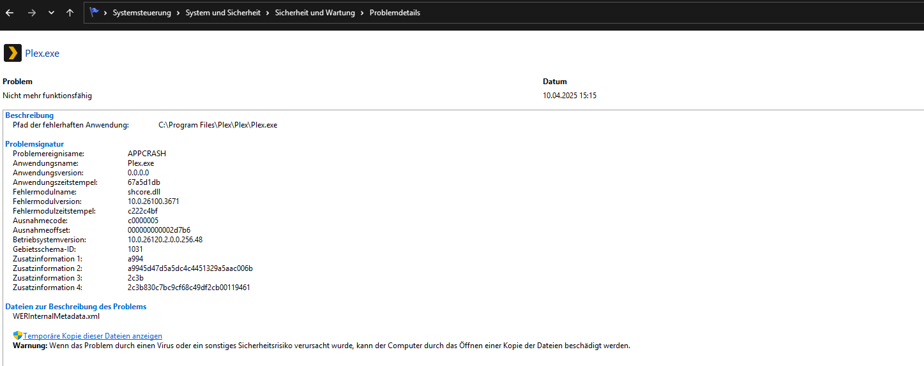
Task: Go forward with the right arrow
Action: click(31, 13)
